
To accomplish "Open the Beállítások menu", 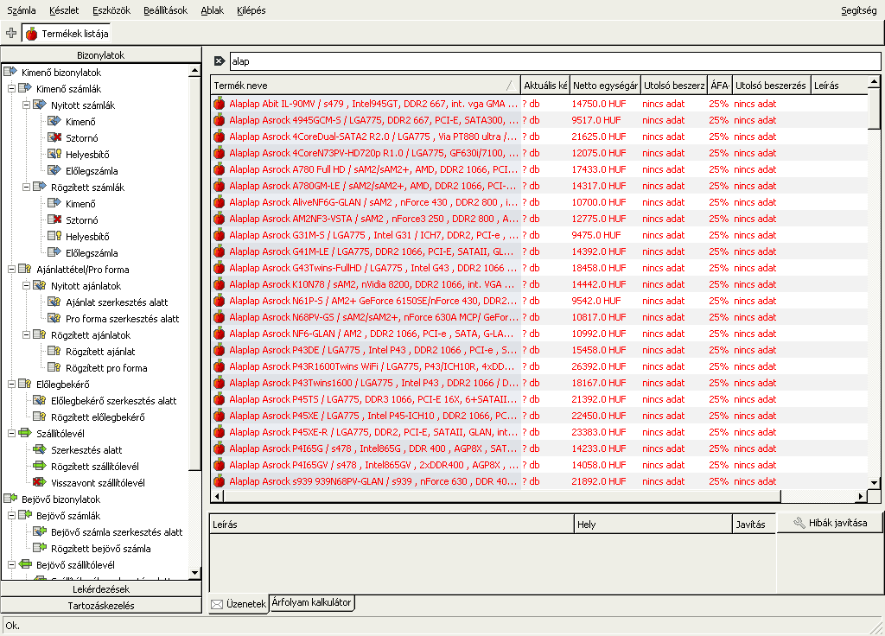I will [x=165, y=10].
